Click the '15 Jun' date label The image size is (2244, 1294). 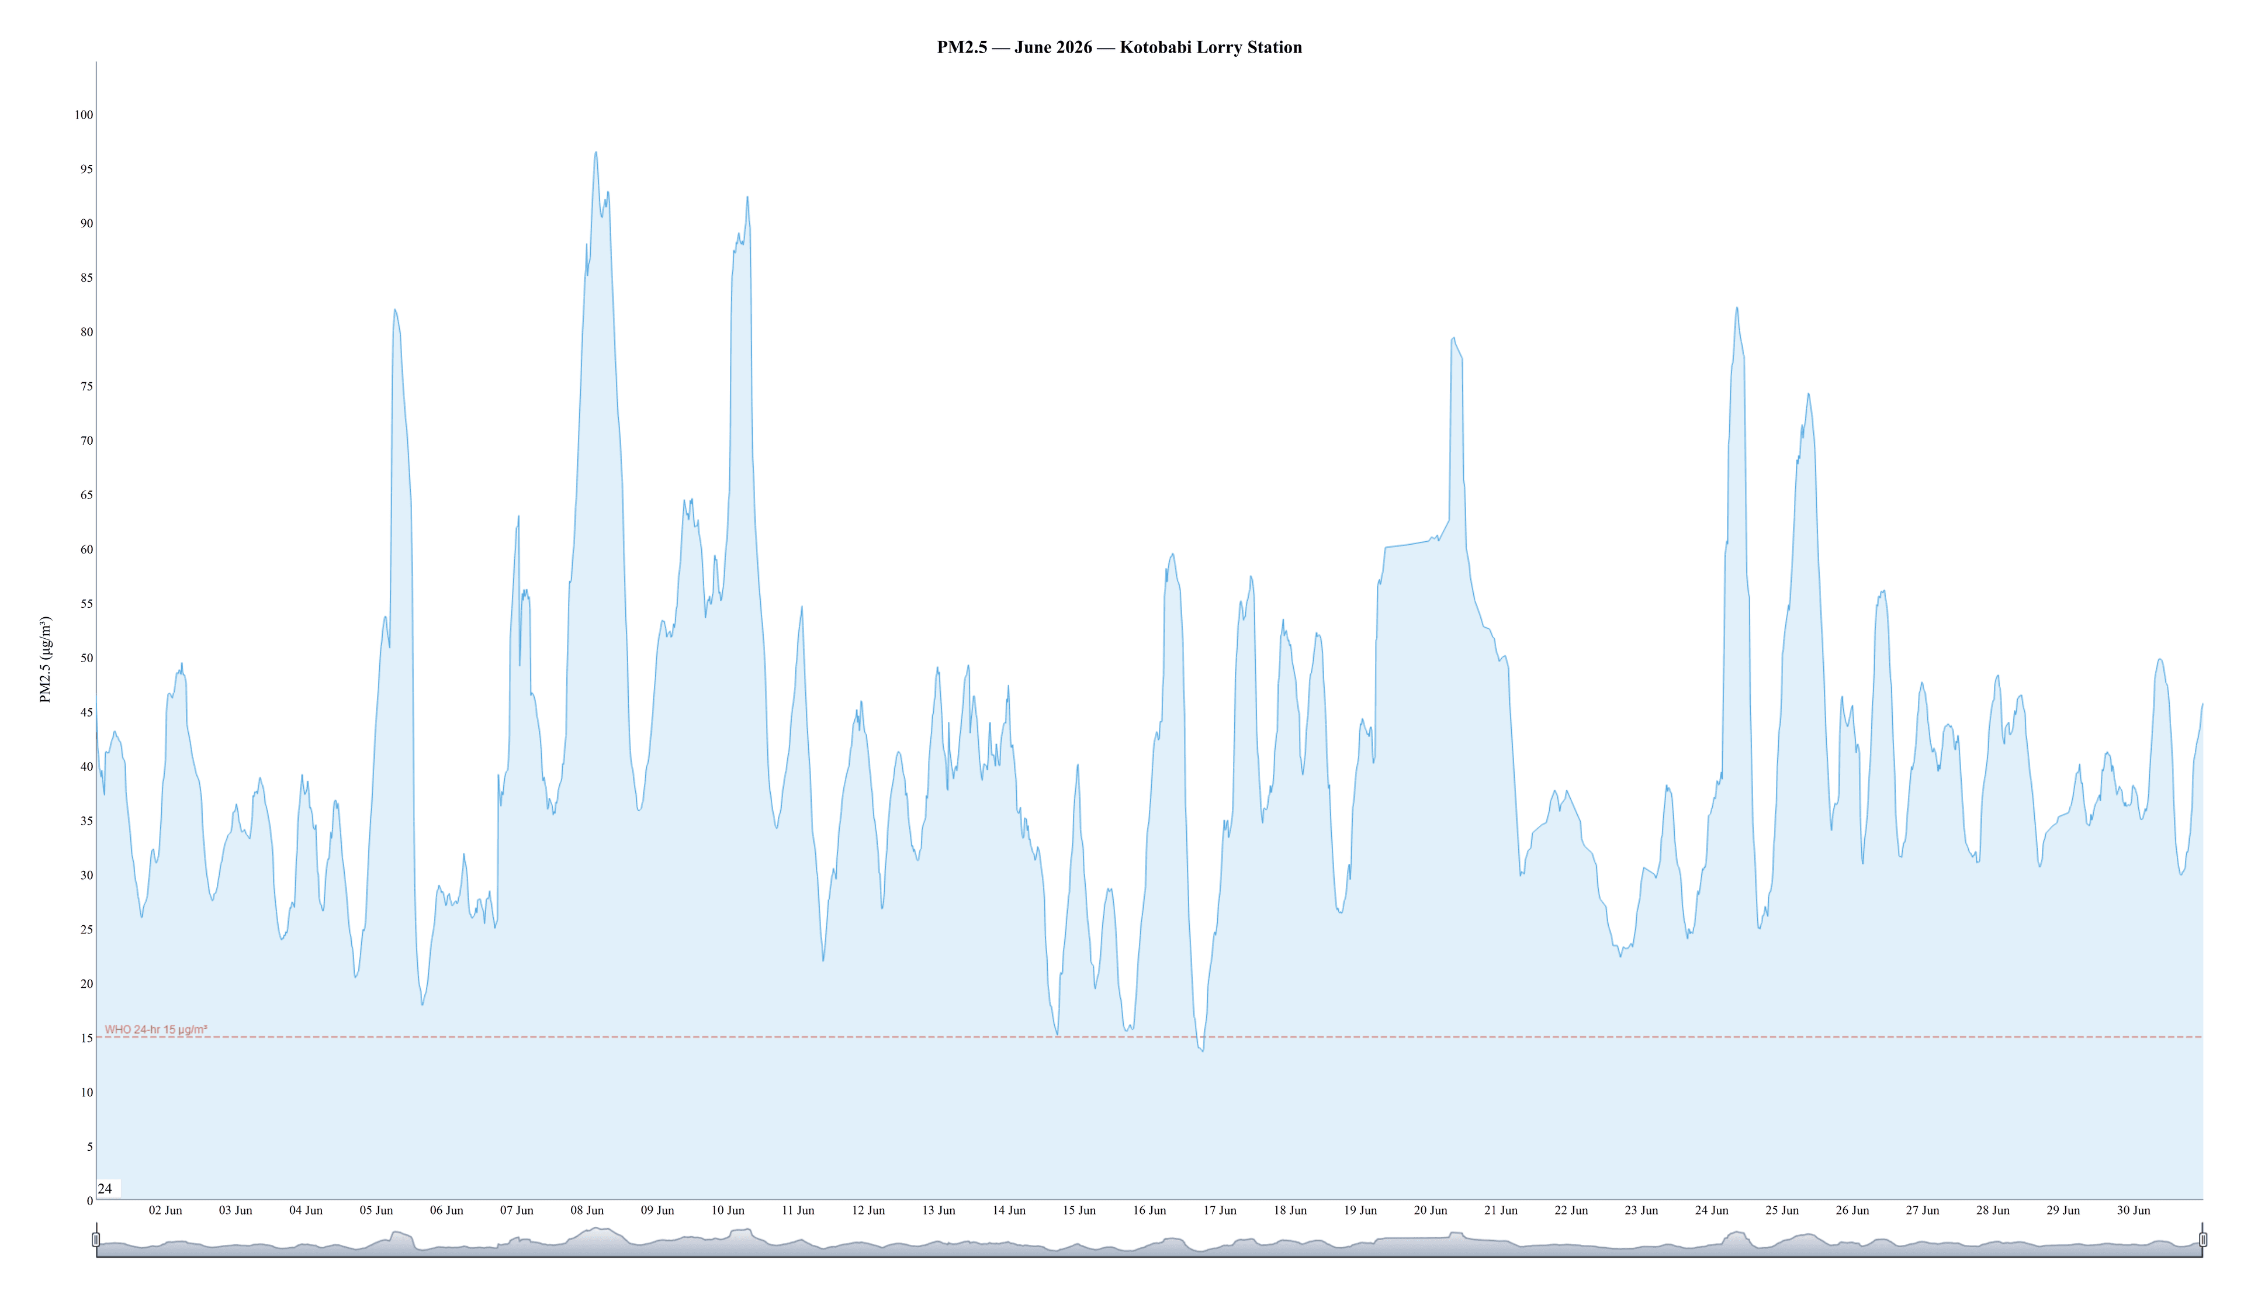click(1079, 1210)
